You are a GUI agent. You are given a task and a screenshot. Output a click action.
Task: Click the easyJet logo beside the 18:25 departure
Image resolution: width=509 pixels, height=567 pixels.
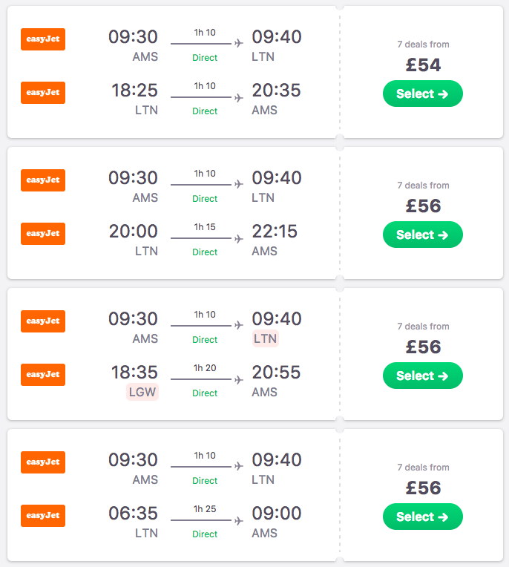tap(43, 93)
